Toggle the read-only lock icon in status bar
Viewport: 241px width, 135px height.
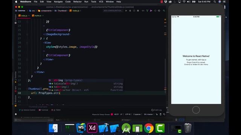[x=157, y=114]
